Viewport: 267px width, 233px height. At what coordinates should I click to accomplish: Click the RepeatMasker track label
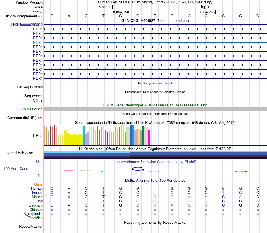tap(31, 226)
